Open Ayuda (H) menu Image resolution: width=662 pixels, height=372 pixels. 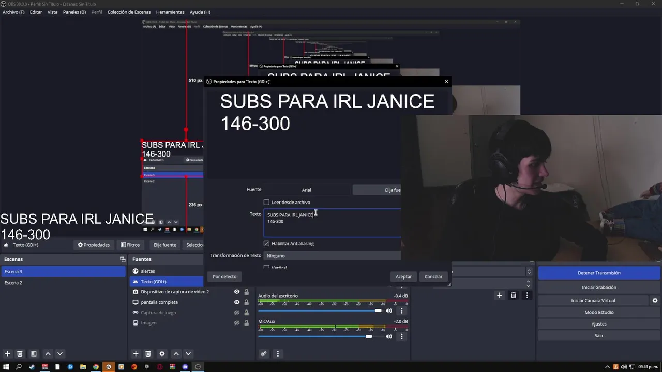(200, 12)
